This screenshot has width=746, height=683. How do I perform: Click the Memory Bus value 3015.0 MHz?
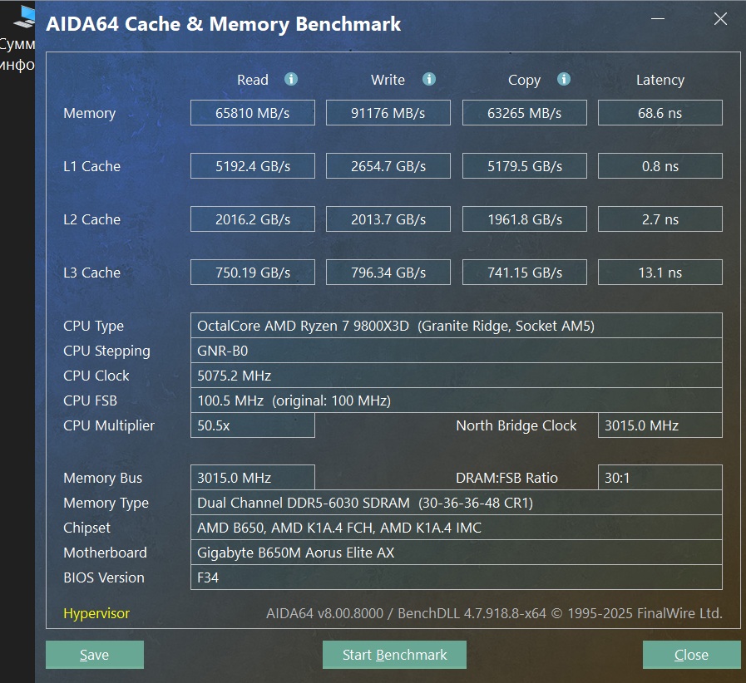253,477
